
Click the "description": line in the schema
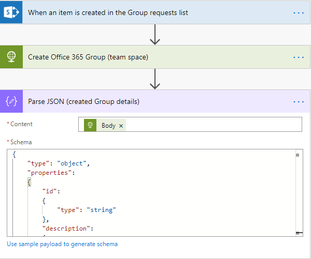coord(67,228)
